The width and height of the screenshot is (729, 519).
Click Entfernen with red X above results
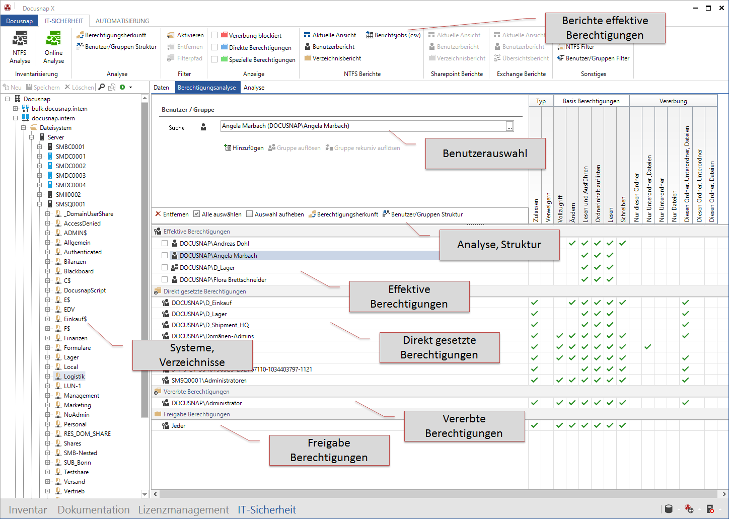click(172, 214)
